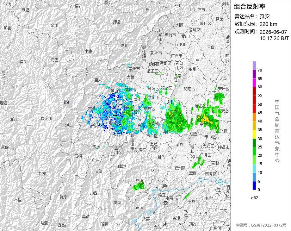Click the 雅江 county label
The width and height of the screenshot is (291, 231).
pyautogui.click(x=14, y=119)
